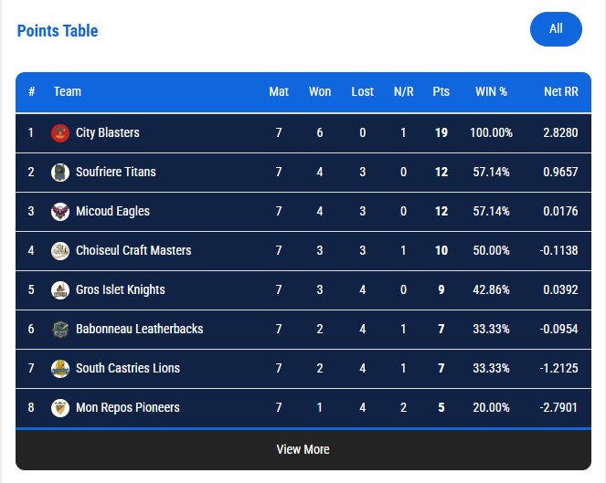Expand the table with View More
606x483 pixels.
(x=303, y=449)
